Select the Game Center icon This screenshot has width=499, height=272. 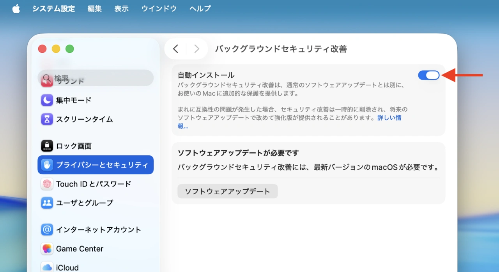click(x=47, y=249)
